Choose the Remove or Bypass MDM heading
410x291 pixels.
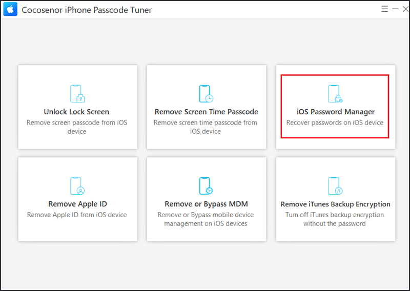(207, 204)
